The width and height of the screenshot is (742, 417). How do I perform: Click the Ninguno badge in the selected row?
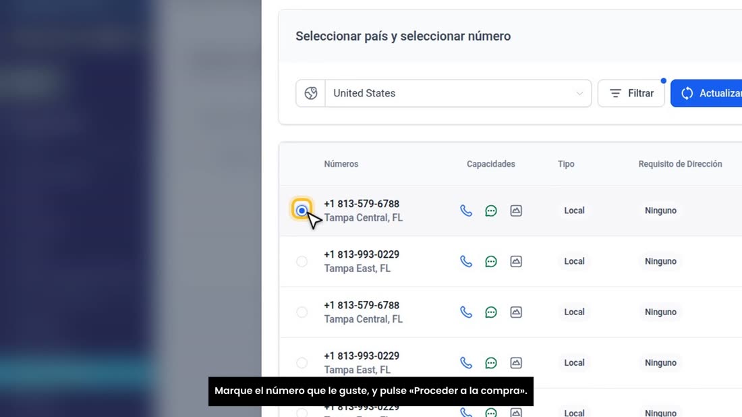click(x=660, y=211)
